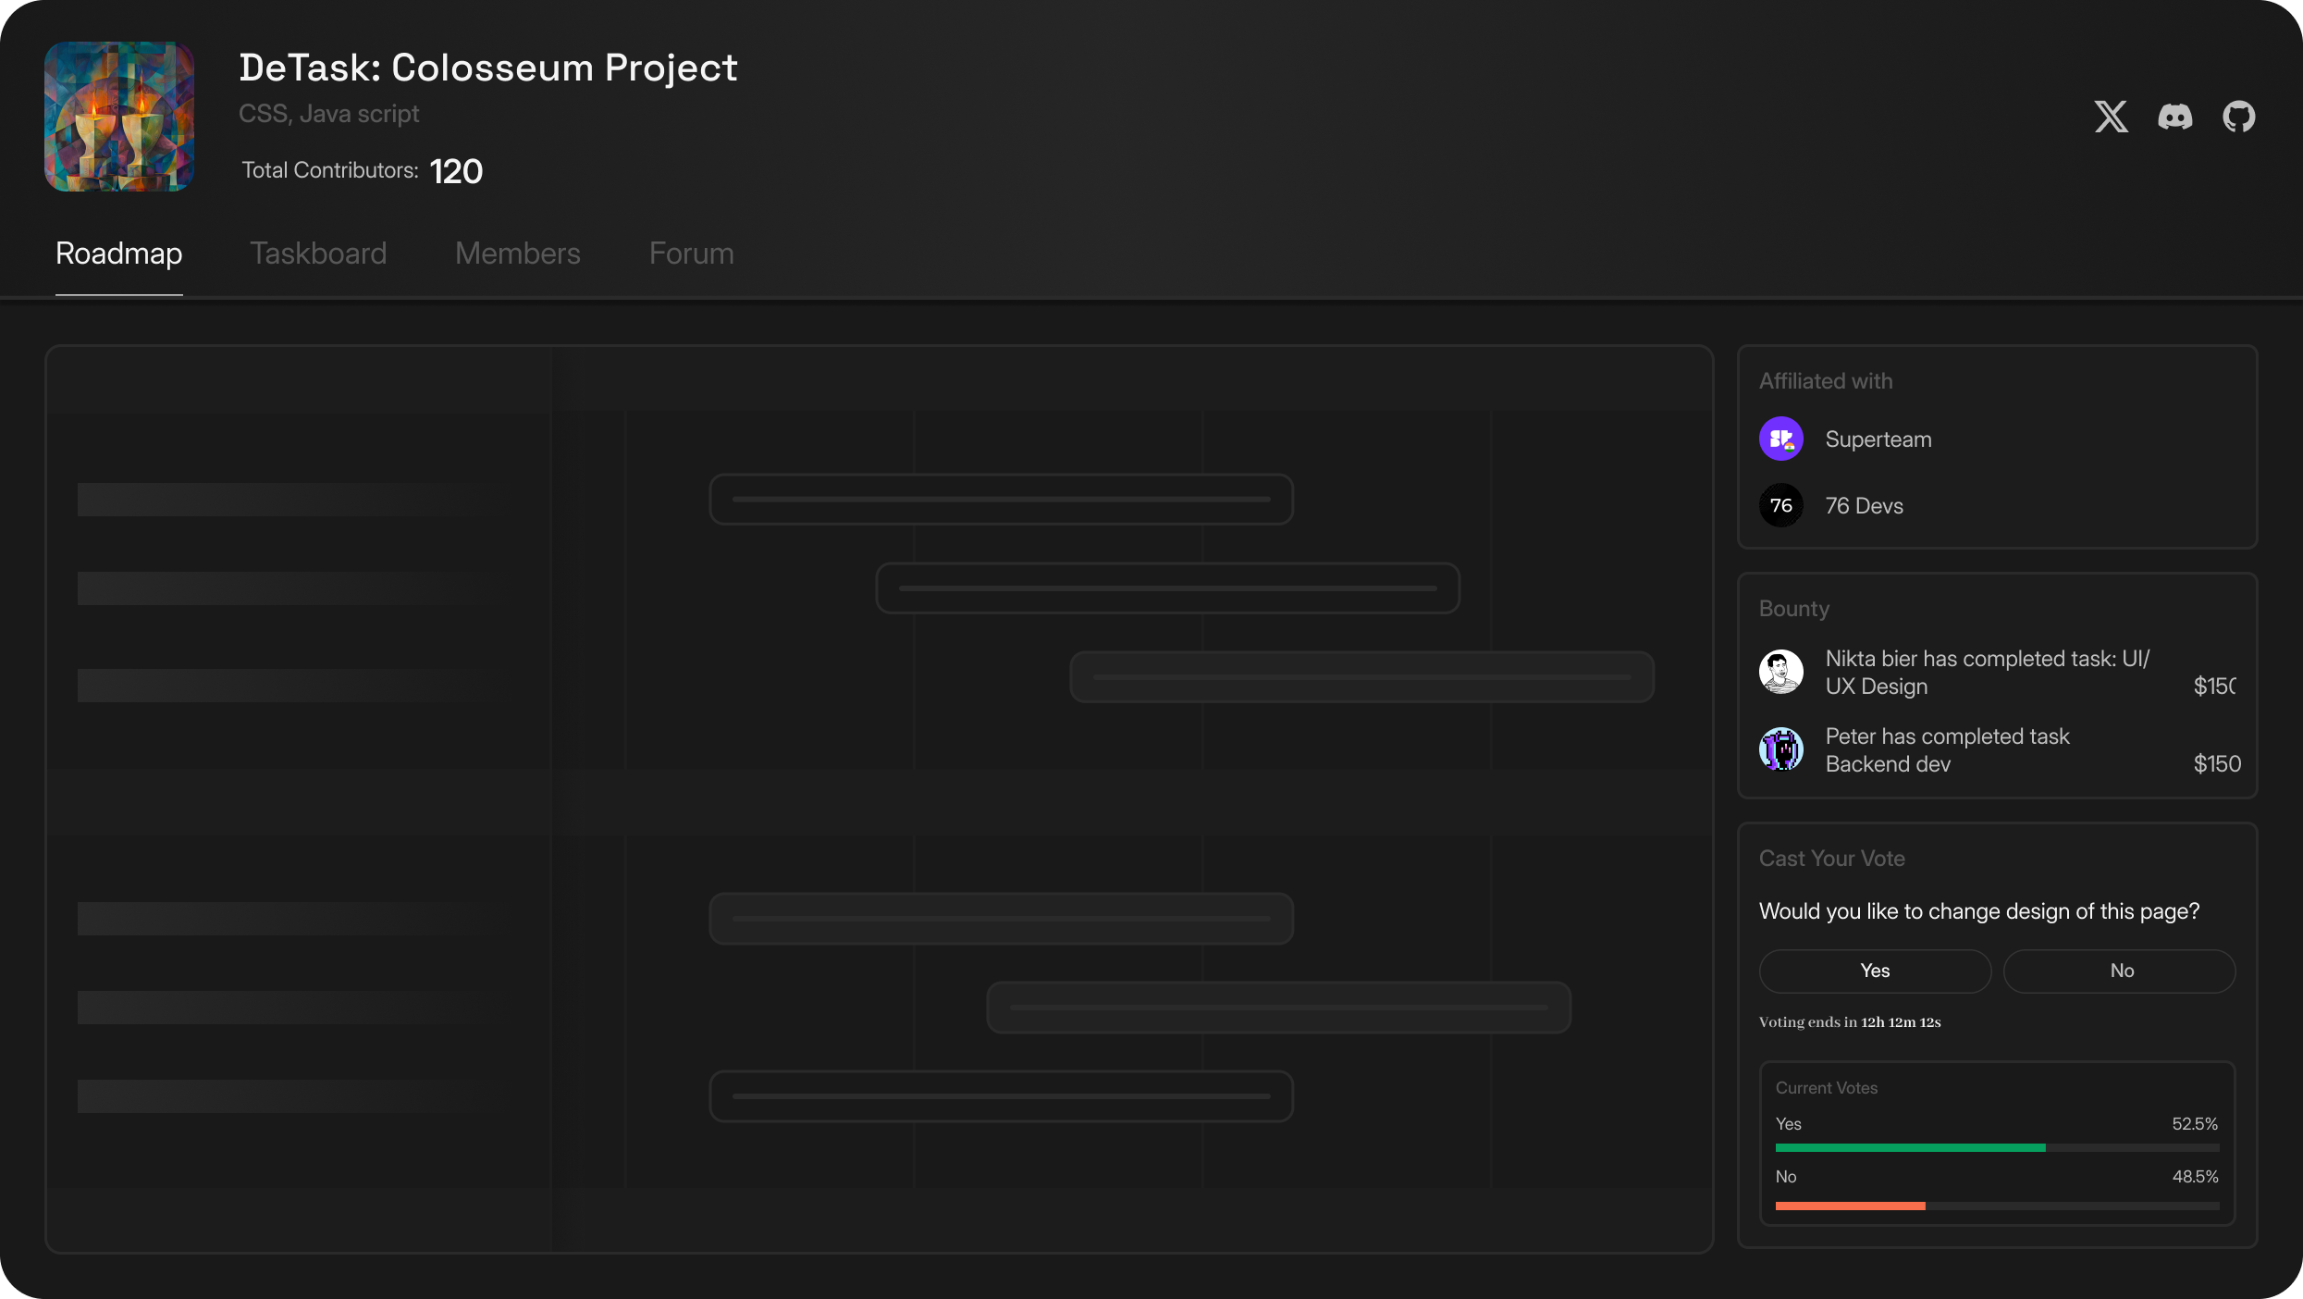Open the Superteam affiliation link
Image resolution: width=2303 pixels, height=1299 pixels.
[1878, 439]
